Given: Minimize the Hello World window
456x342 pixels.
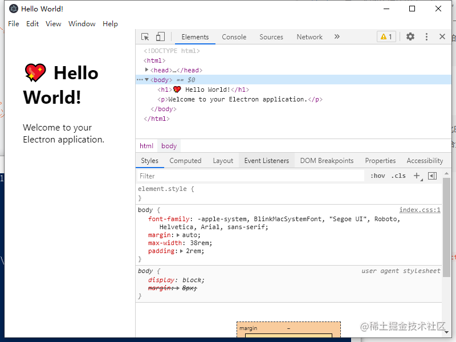Looking at the screenshot, I should click(386, 9).
